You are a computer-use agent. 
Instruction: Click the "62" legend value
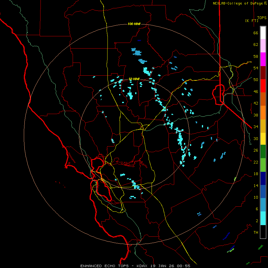click(256, 45)
